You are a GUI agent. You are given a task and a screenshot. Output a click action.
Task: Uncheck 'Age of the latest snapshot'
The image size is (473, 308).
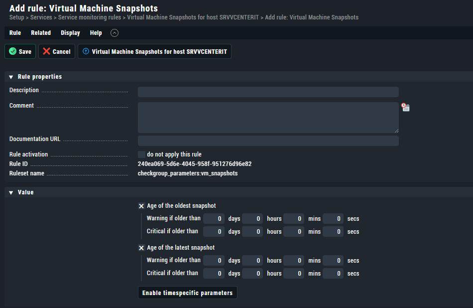[141, 248]
